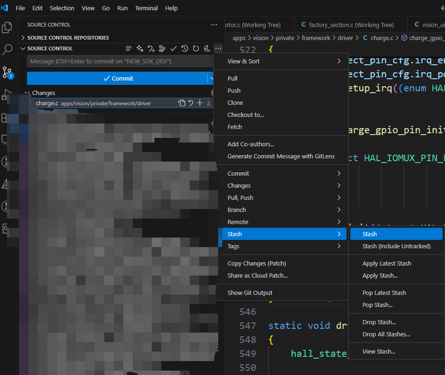Click the checkmark commit icon in toolbar
This screenshot has width=445, height=375.
(173, 48)
